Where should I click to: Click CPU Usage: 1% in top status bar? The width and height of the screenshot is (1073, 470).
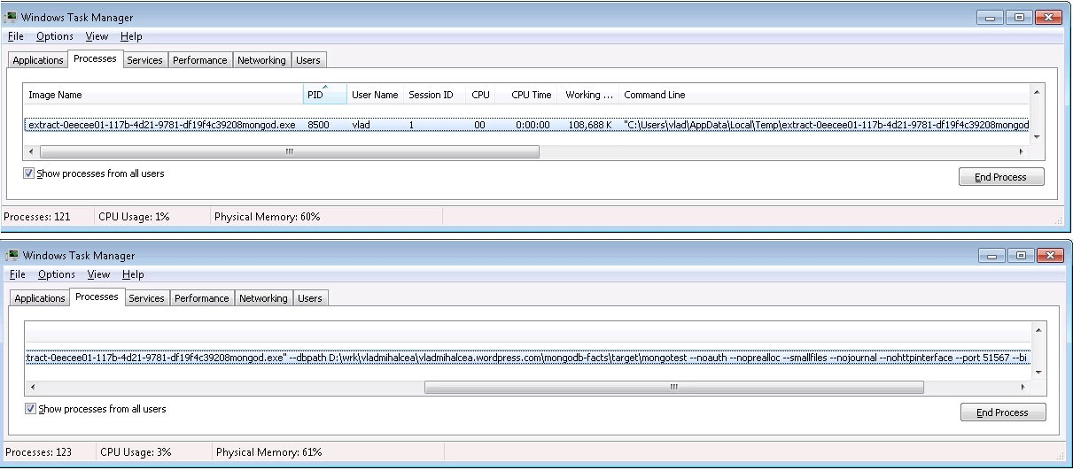134,217
